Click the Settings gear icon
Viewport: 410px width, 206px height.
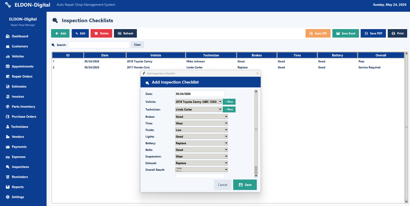coord(8,197)
